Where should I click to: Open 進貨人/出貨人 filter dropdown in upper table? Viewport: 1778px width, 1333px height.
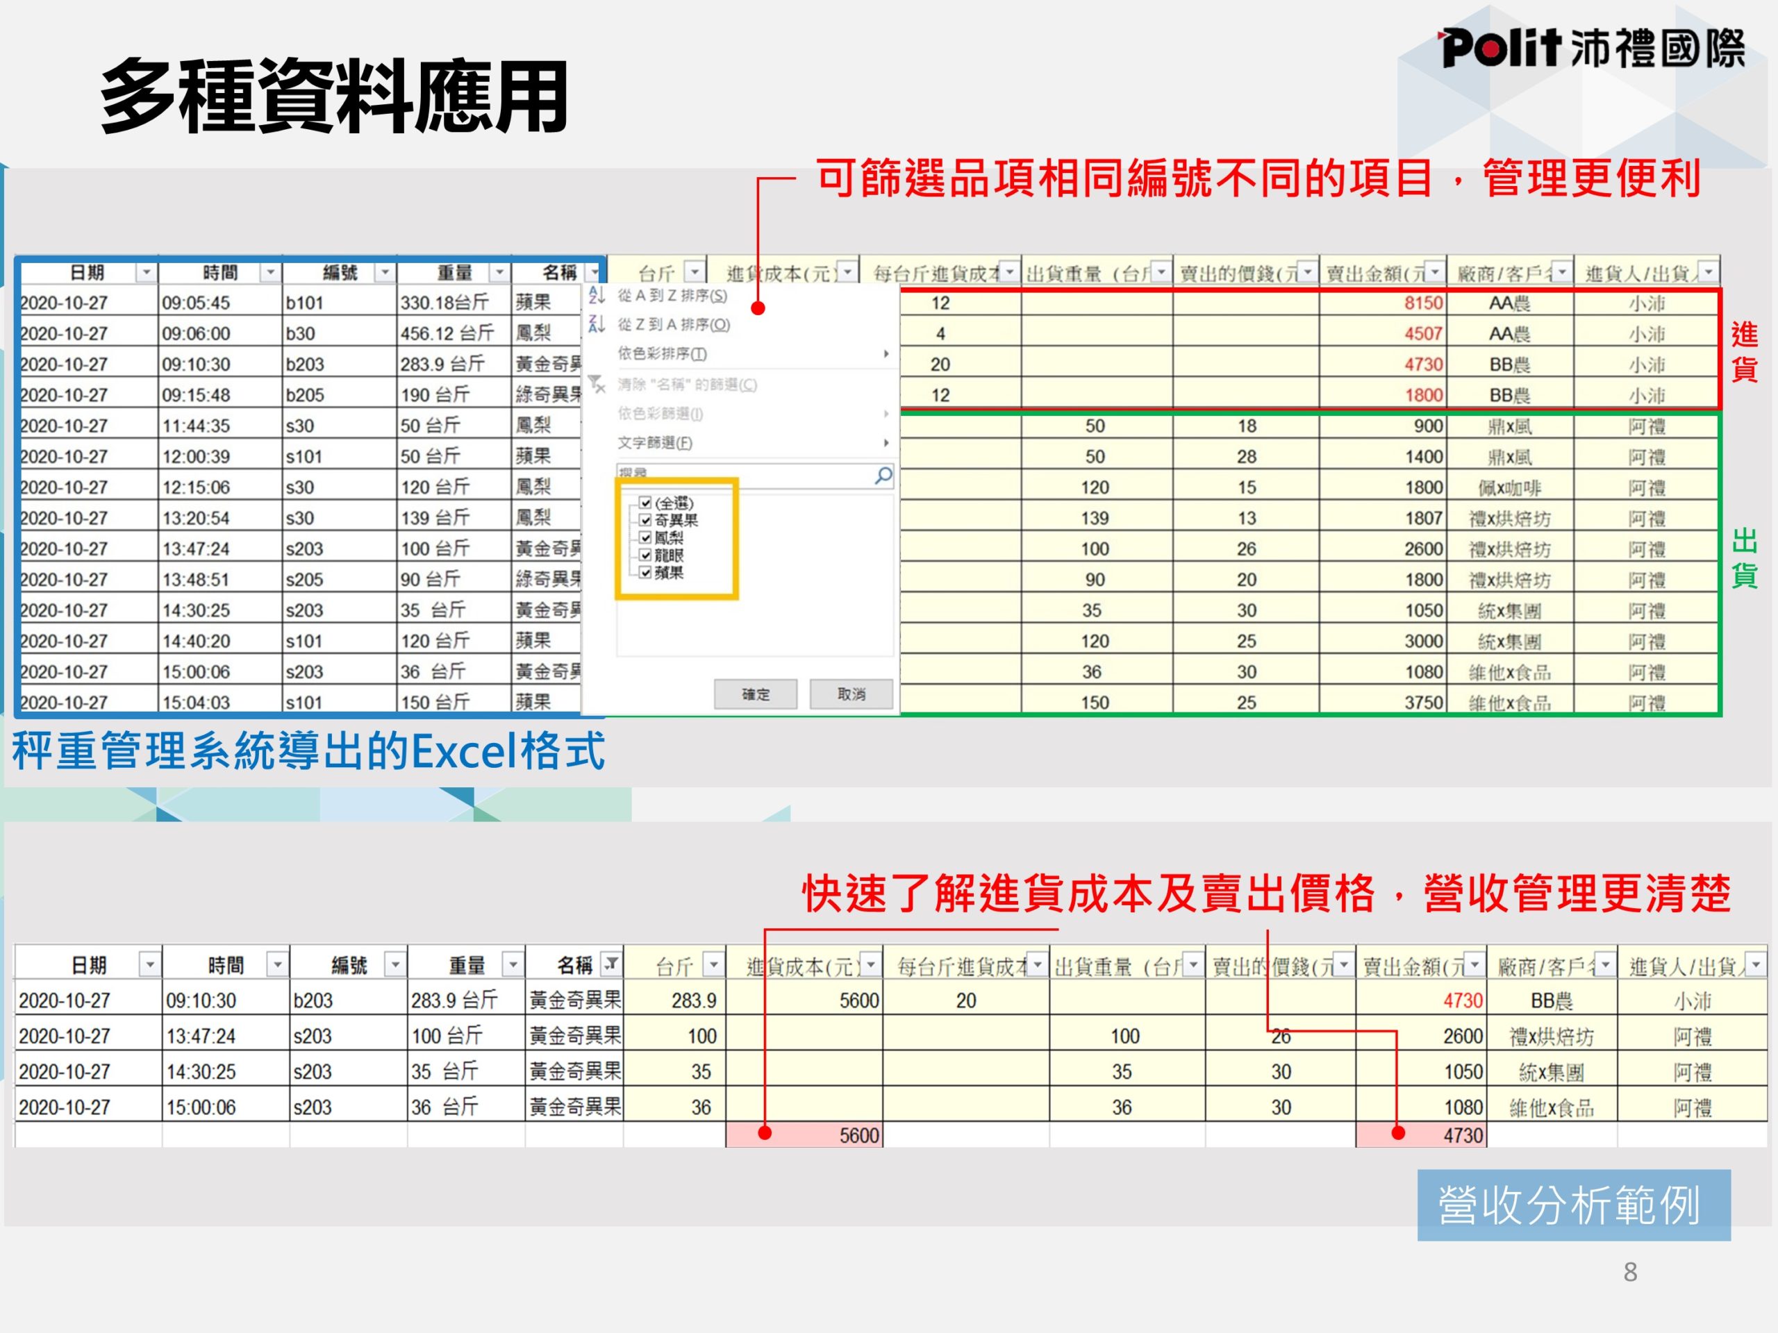(x=1708, y=272)
